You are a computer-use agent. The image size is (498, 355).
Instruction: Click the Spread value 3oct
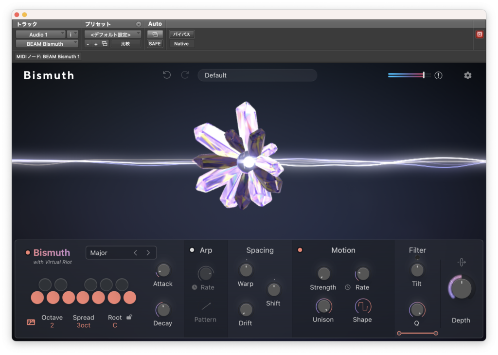click(x=84, y=325)
